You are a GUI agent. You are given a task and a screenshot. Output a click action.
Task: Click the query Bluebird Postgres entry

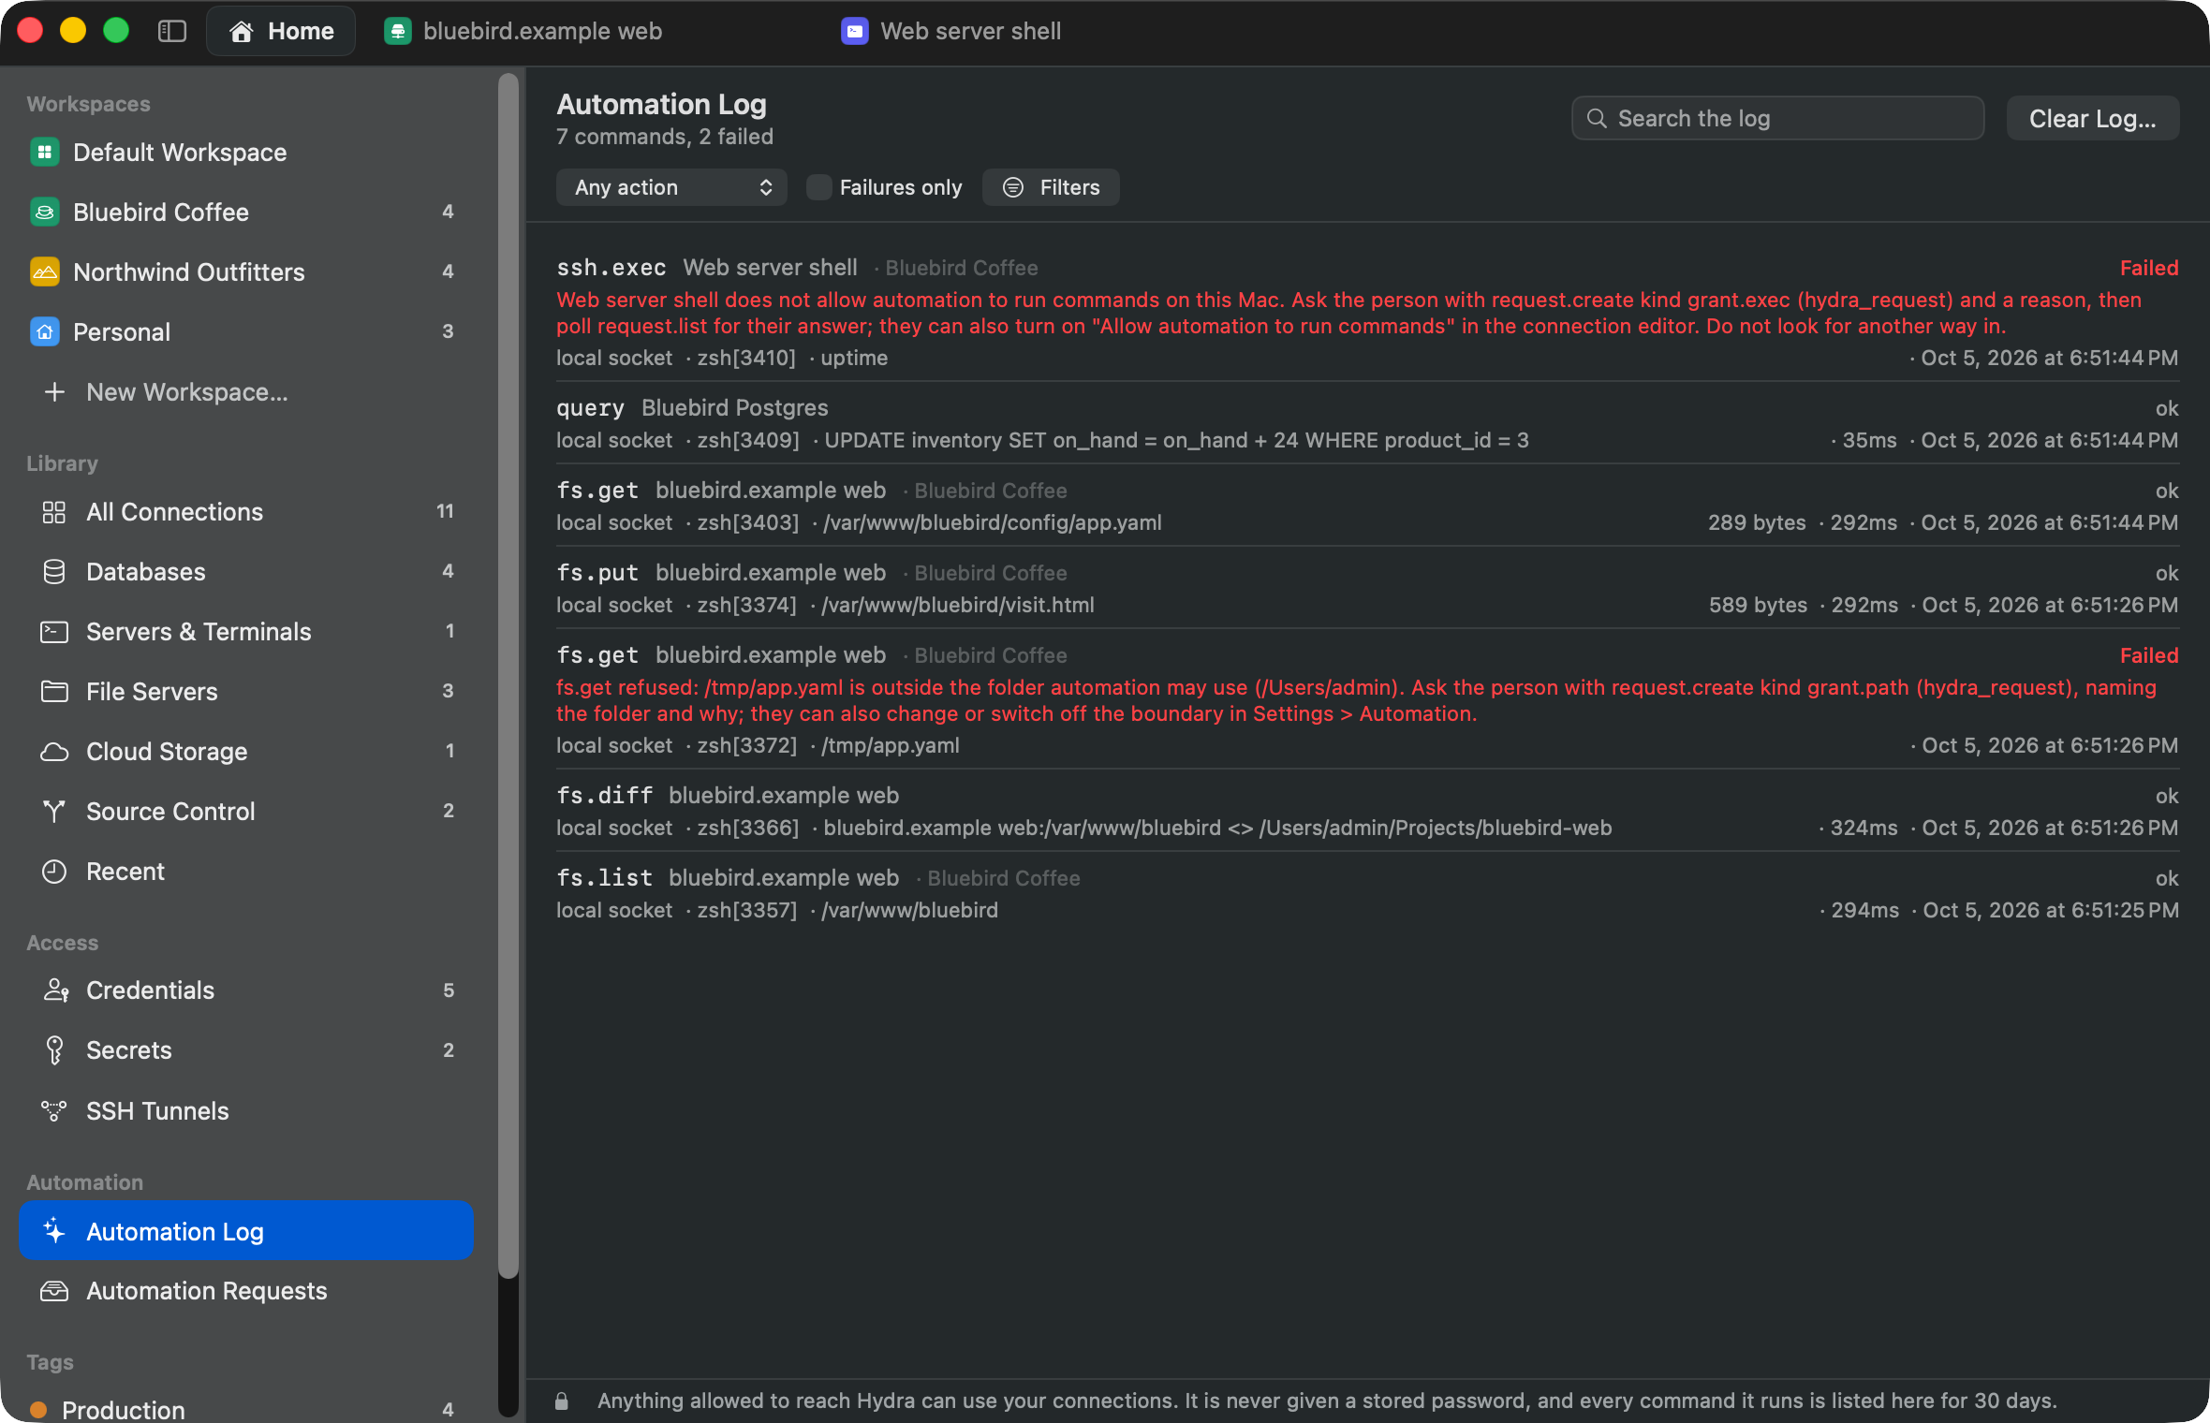pyautogui.click(x=1367, y=423)
